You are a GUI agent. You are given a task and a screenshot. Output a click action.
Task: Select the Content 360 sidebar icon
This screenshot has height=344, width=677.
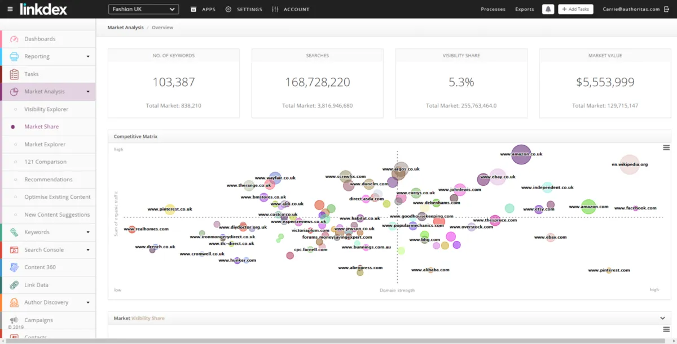[15, 267]
